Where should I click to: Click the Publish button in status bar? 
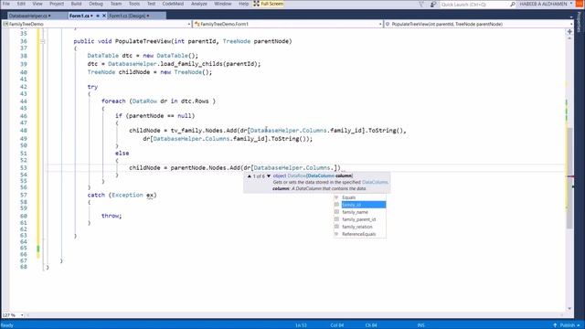click(567, 325)
